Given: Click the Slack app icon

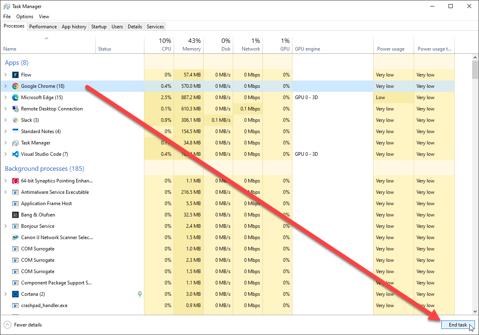Looking at the screenshot, I should tap(15, 120).
